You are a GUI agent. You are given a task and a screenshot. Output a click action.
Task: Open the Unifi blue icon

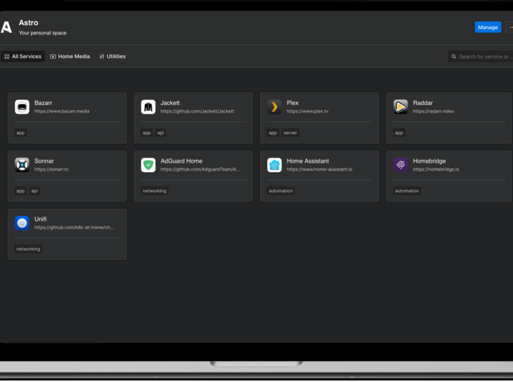(x=22, y=223)
